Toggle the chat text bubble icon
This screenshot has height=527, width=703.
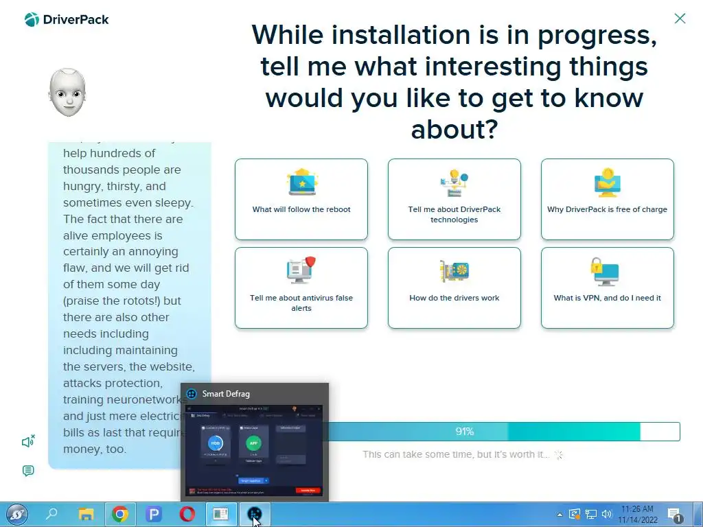click(28, 471)
